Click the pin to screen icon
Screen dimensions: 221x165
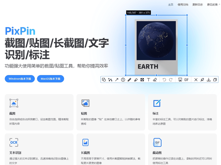[202, 80]
